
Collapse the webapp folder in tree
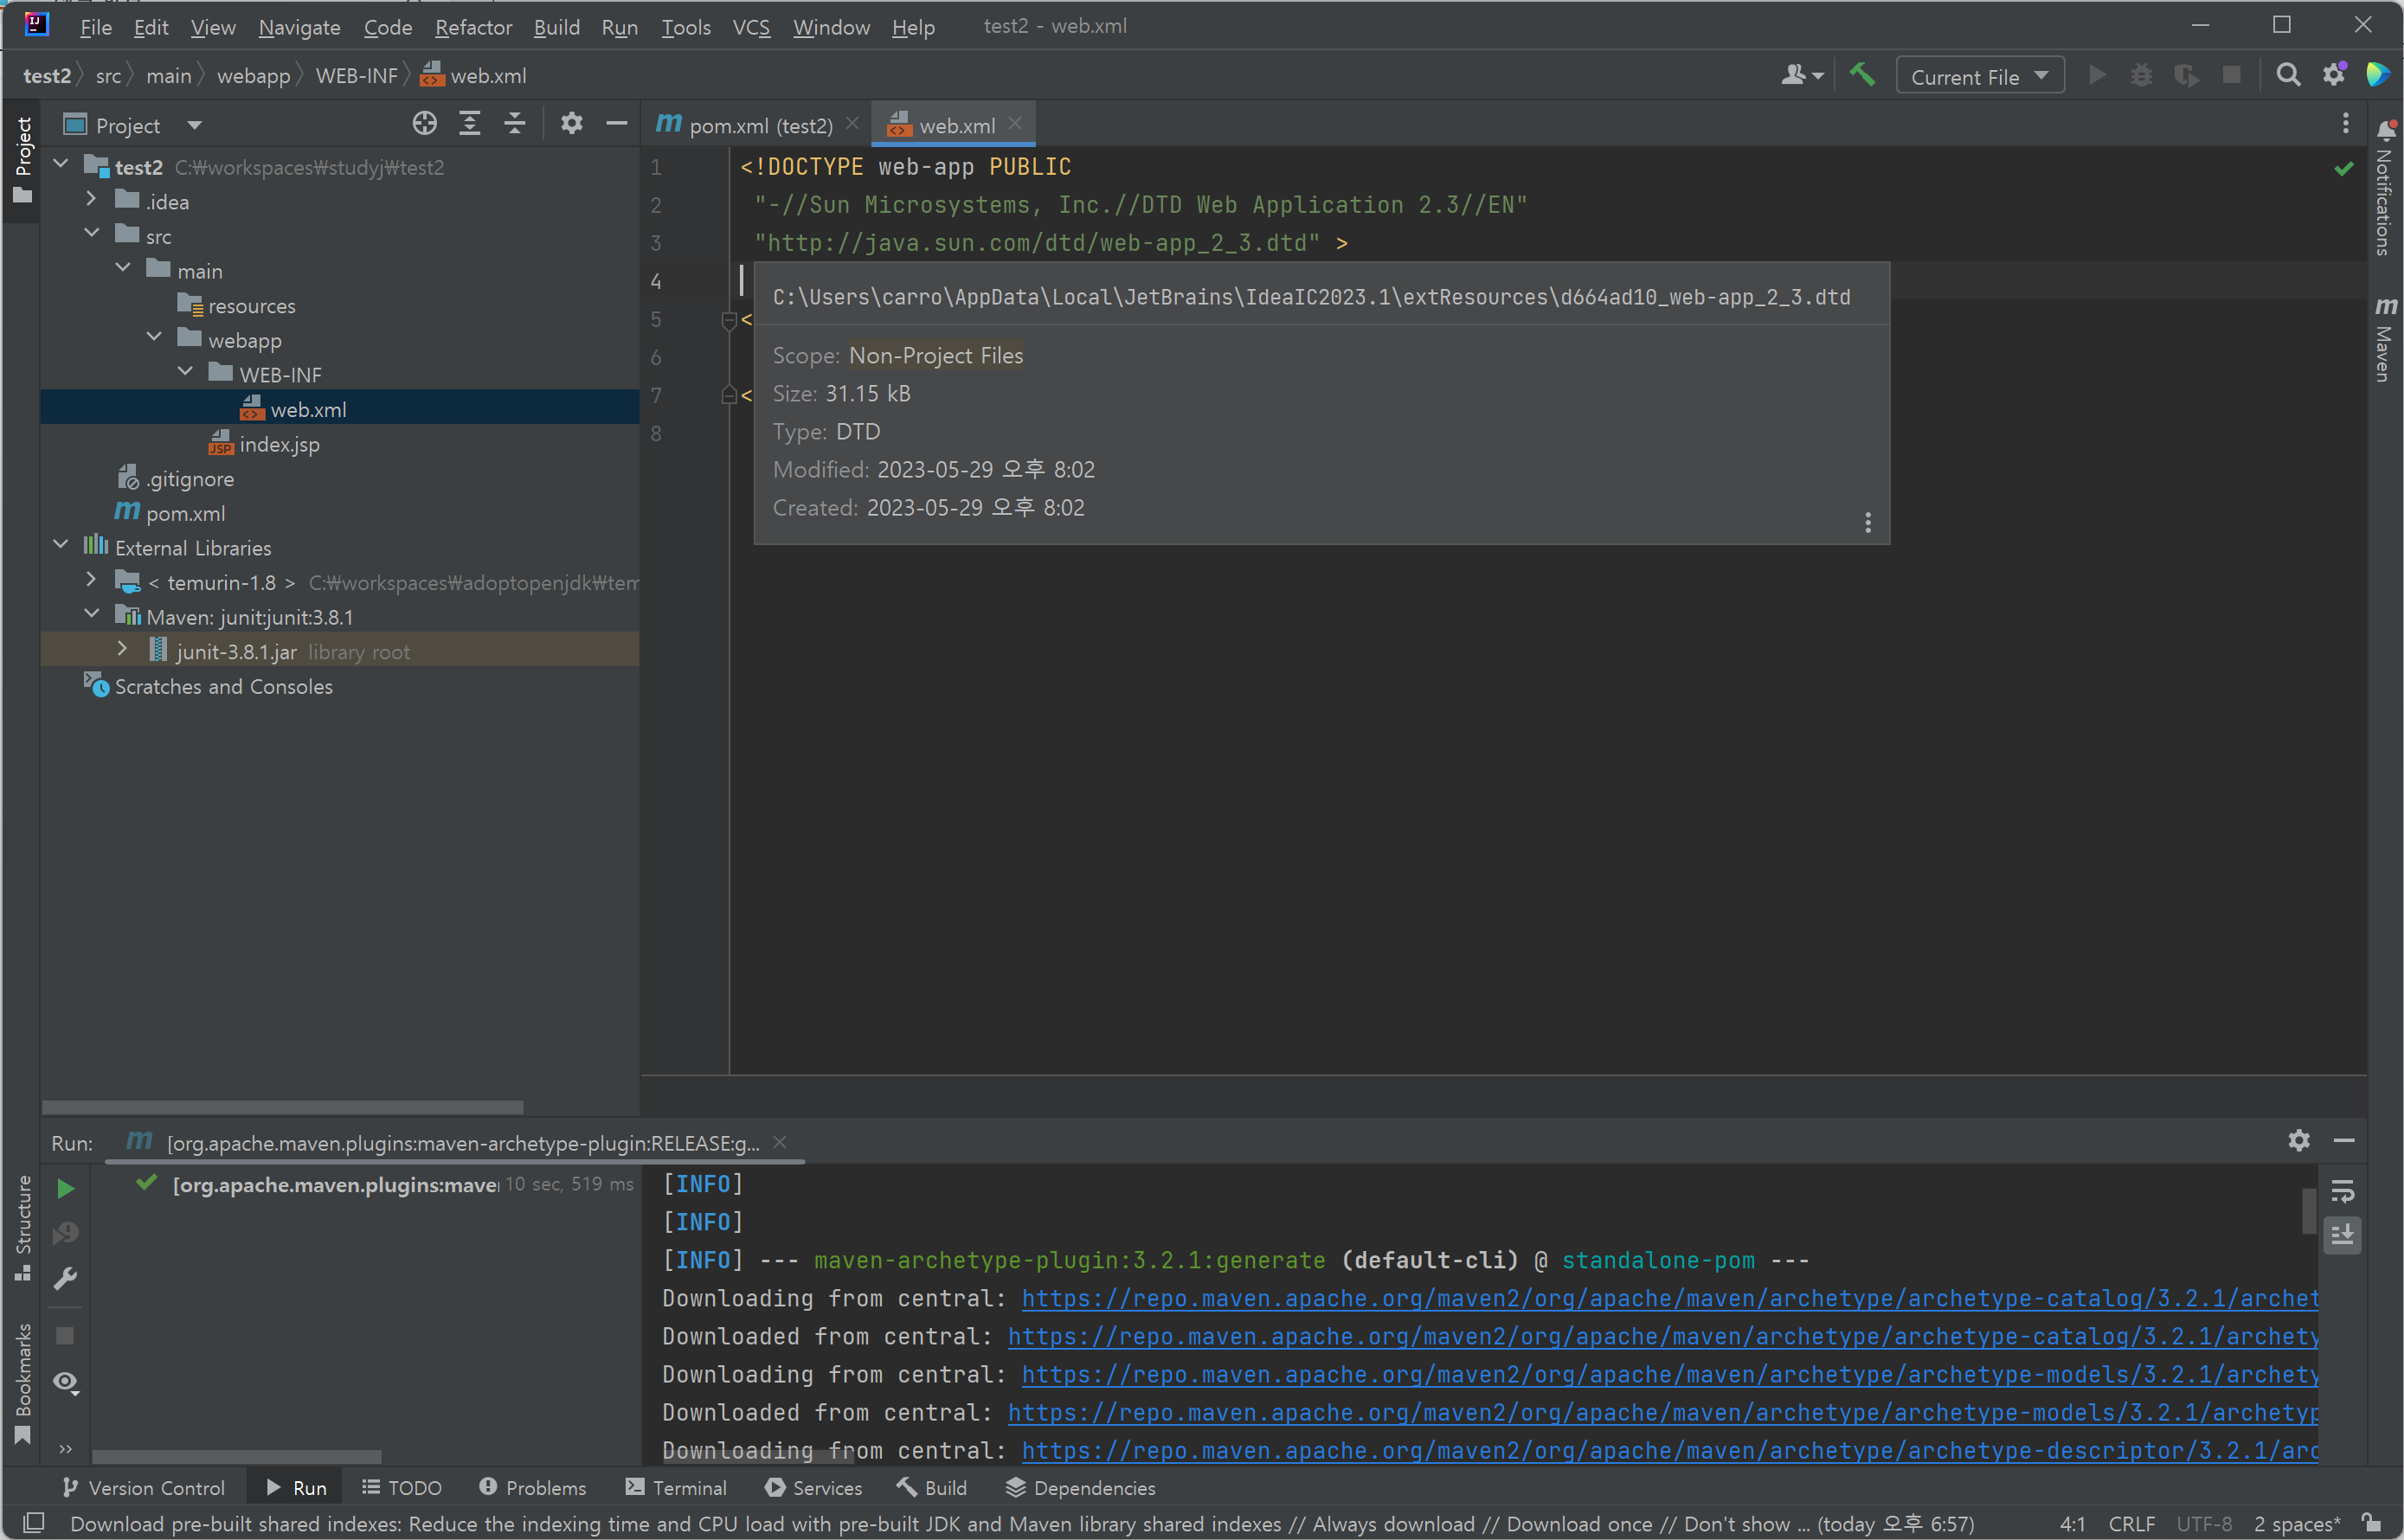pyautogui.click(x=155, y=338)
